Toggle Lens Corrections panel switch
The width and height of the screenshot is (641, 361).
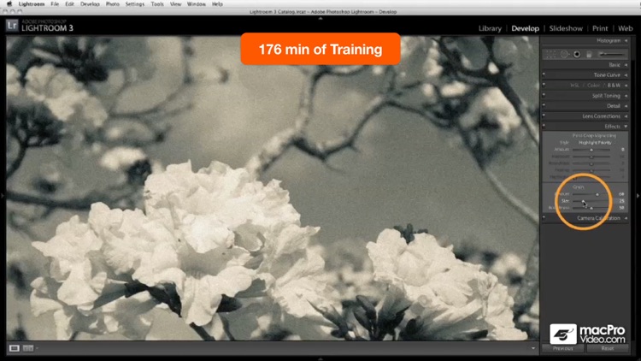(544, 115)
